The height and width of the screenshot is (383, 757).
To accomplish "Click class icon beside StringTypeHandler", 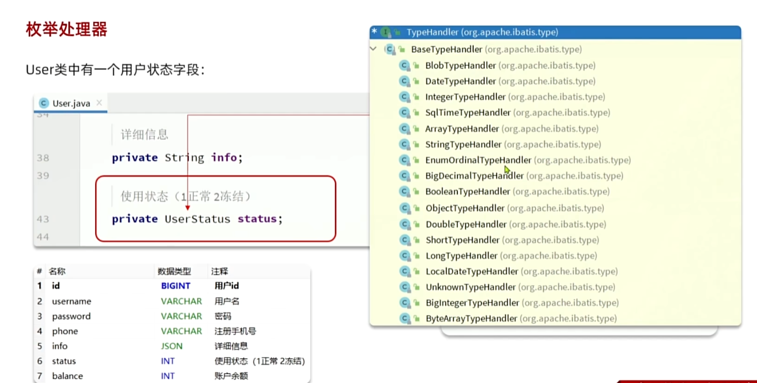I will (404, 144).
